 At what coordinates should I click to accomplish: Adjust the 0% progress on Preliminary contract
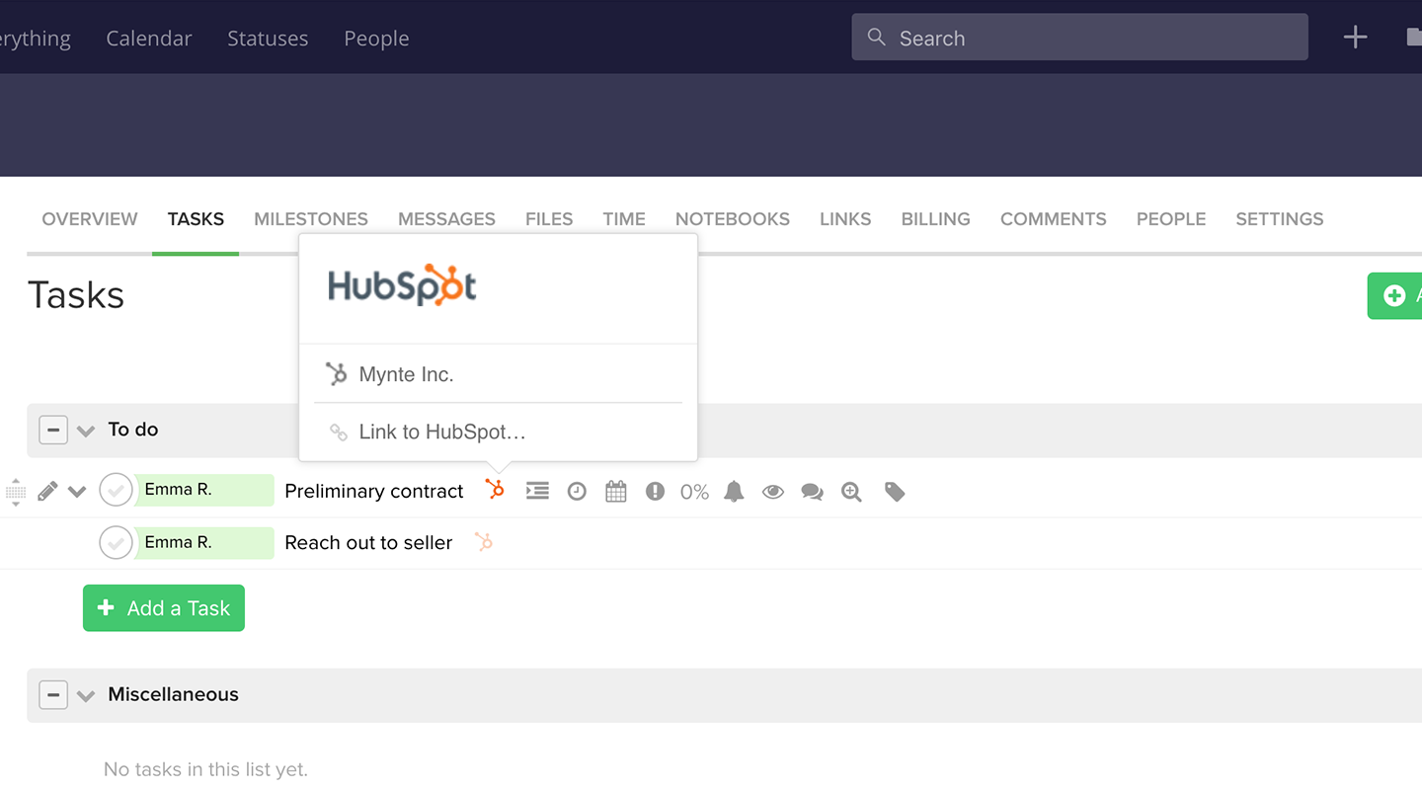coord(694,491)
